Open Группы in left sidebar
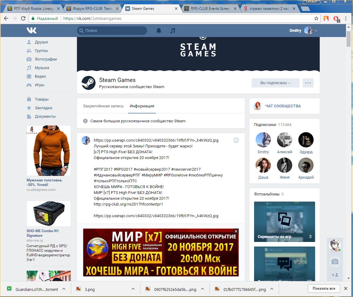The image size is (353, 297). click(x=41, y=51)
